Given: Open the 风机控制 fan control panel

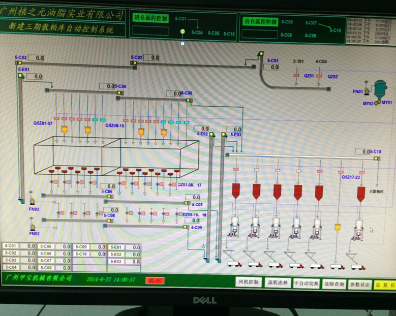Looking at the screenshot, I should click(x=248, y=282).
